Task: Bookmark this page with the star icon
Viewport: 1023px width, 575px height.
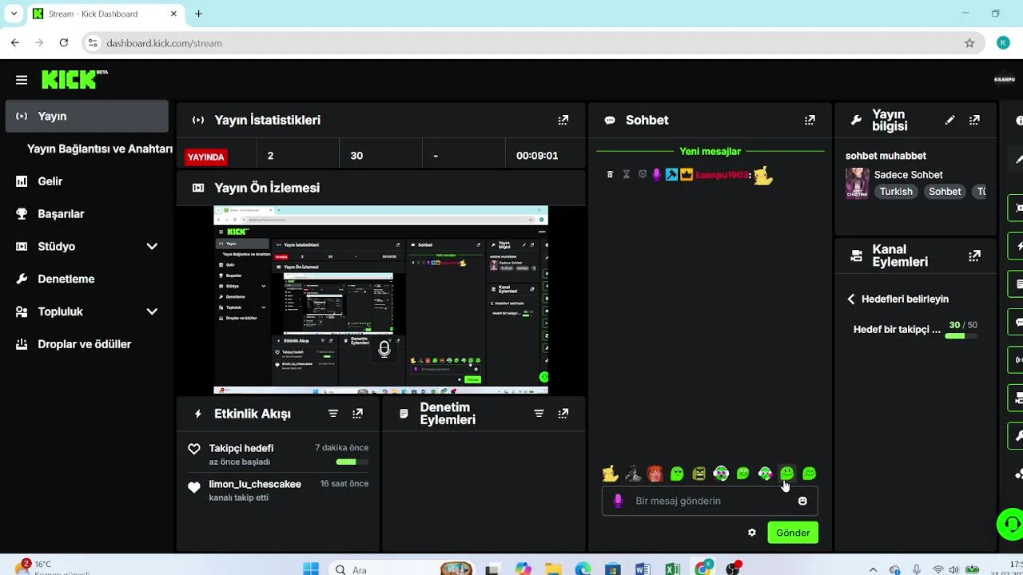Action: tap(969, 43)
